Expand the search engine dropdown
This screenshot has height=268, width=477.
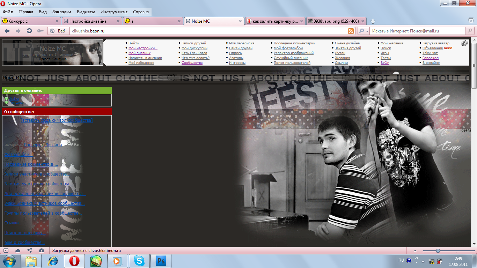click(364, 31)
